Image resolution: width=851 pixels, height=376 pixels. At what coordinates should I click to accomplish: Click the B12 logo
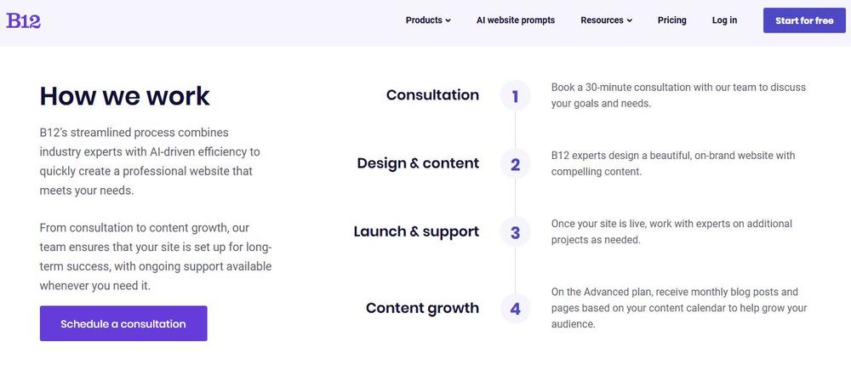click(x=24, y=20)
